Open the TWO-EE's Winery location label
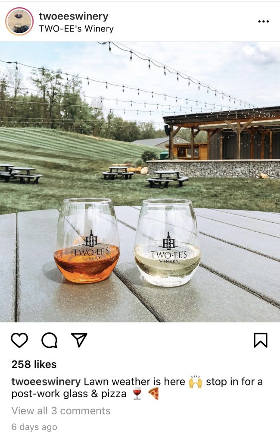 [76, 29]
